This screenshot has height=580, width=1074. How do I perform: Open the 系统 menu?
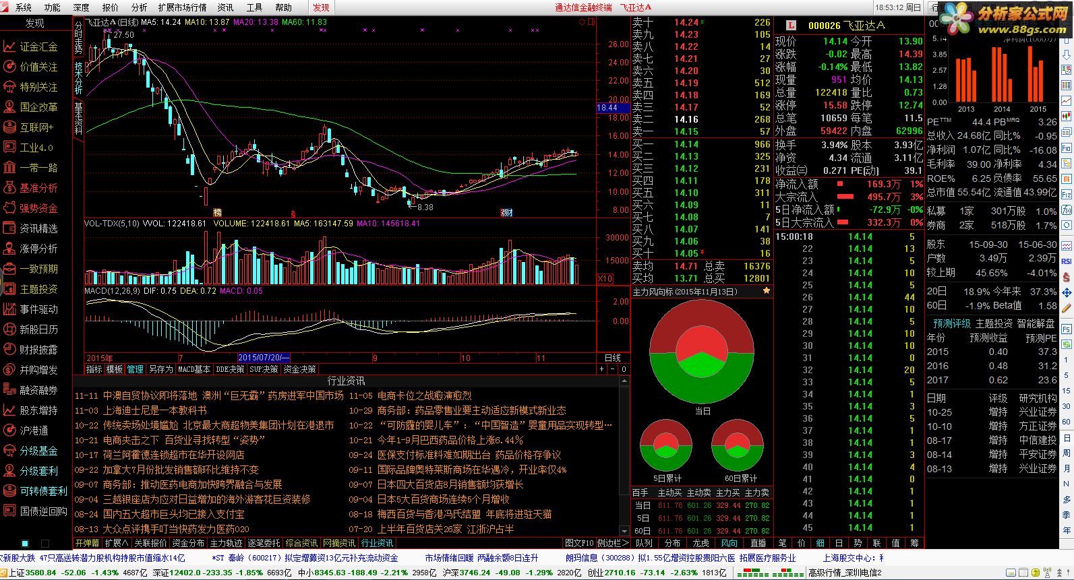tap(24, 7)
